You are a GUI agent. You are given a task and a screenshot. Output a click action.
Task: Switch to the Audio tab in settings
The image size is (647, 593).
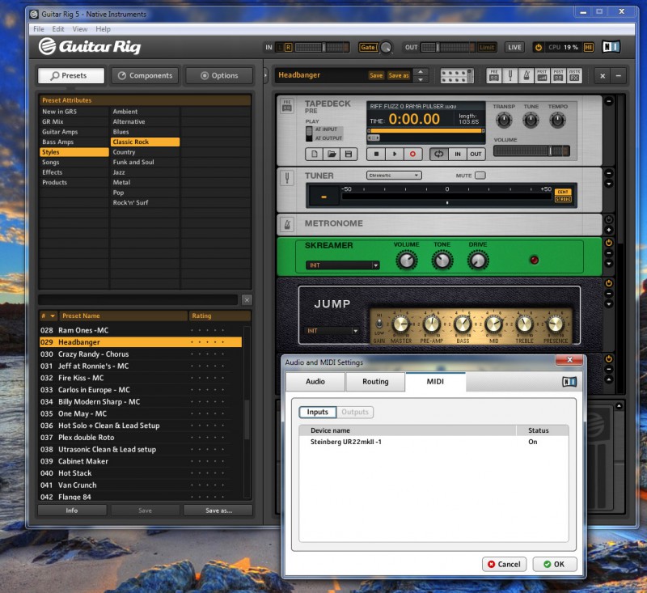point(315,382)
